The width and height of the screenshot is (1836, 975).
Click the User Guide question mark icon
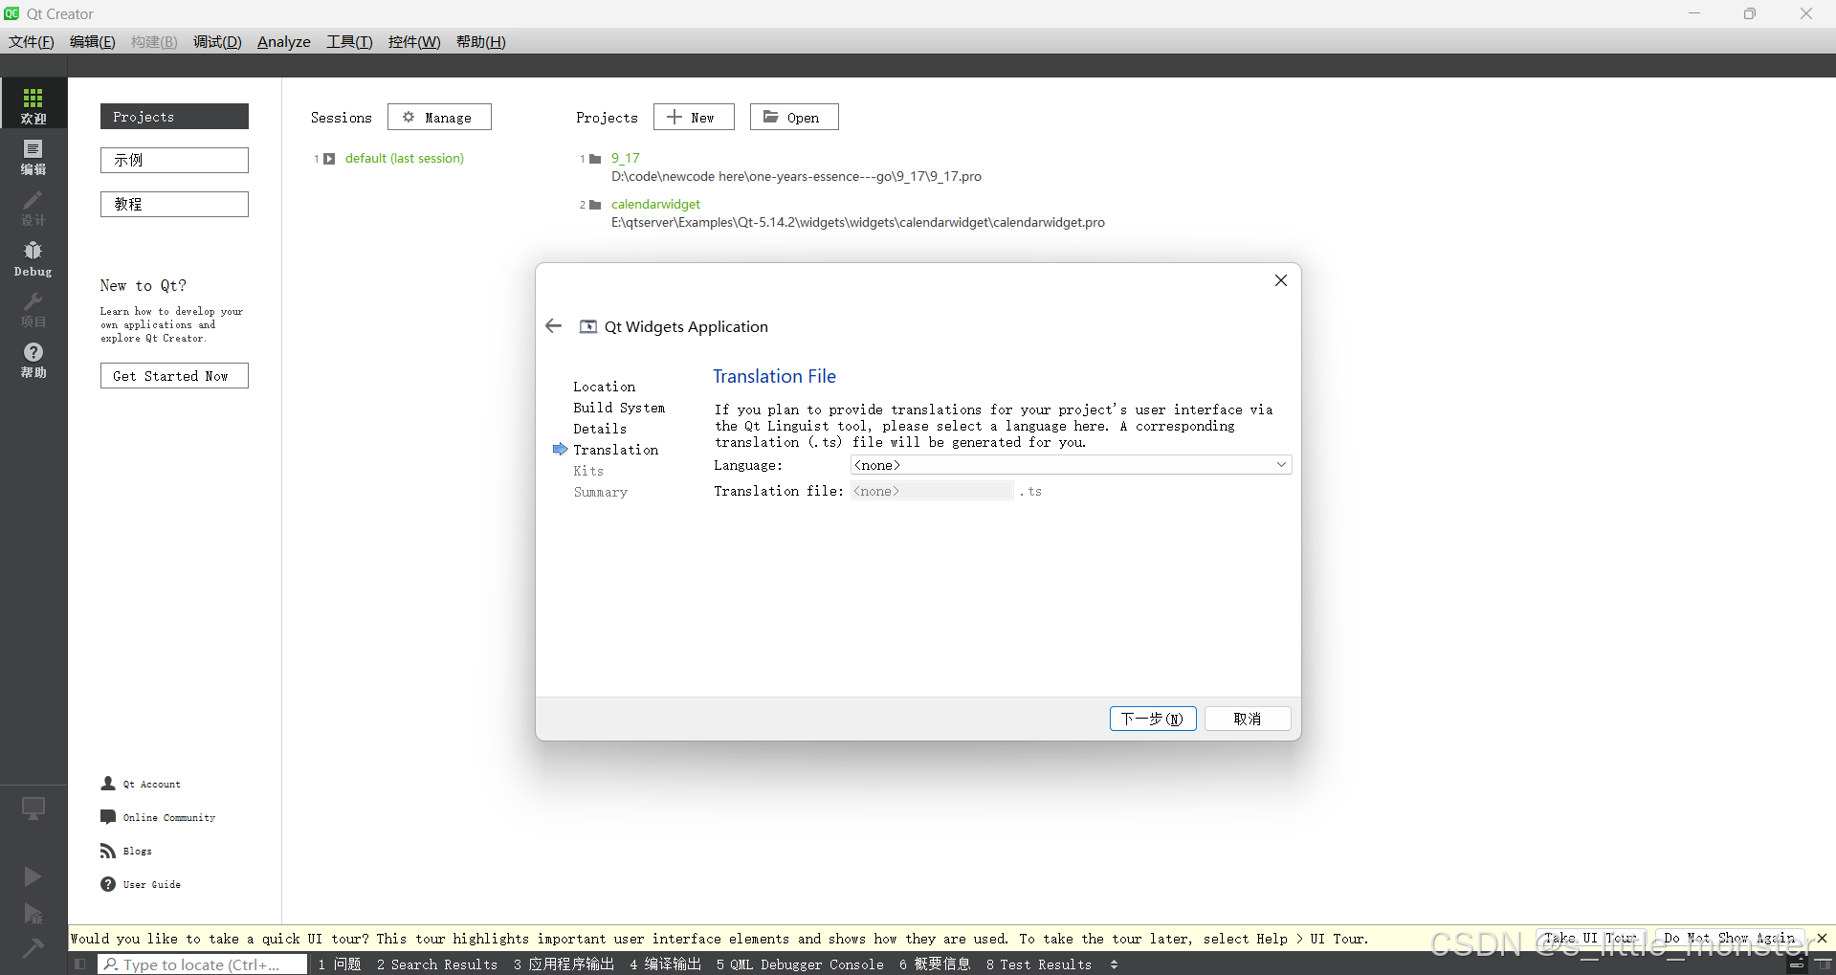(x=108, y=884)
